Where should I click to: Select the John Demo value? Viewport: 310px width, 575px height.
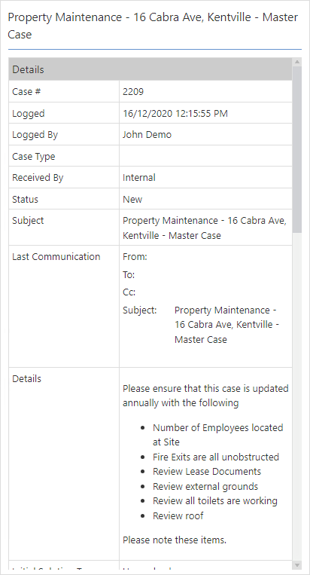pyautogui.click(x=147, y=135)
